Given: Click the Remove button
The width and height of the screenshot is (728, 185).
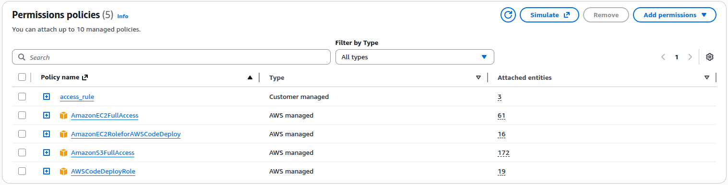Looking at the screenshot, I should tap(606, 15).
